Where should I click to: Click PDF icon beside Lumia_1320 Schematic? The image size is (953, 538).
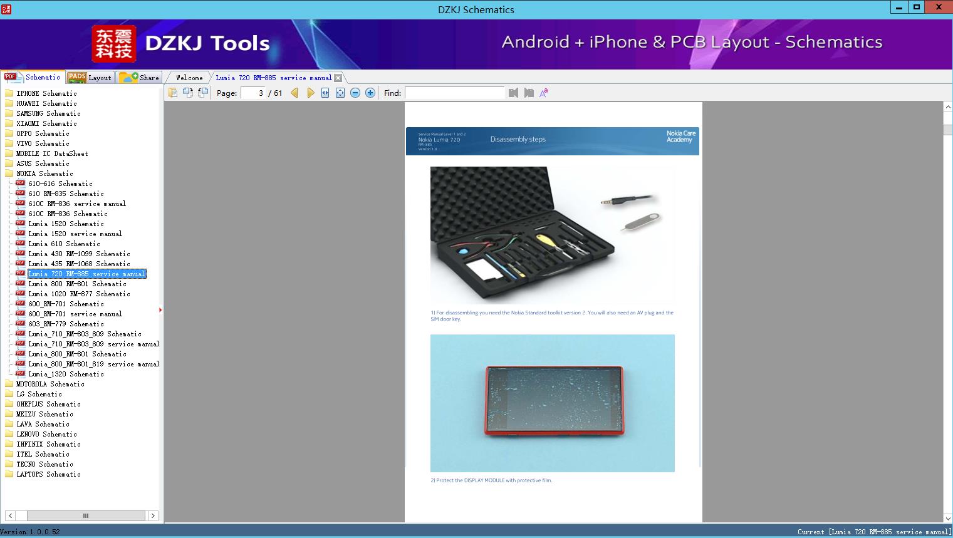20,373
